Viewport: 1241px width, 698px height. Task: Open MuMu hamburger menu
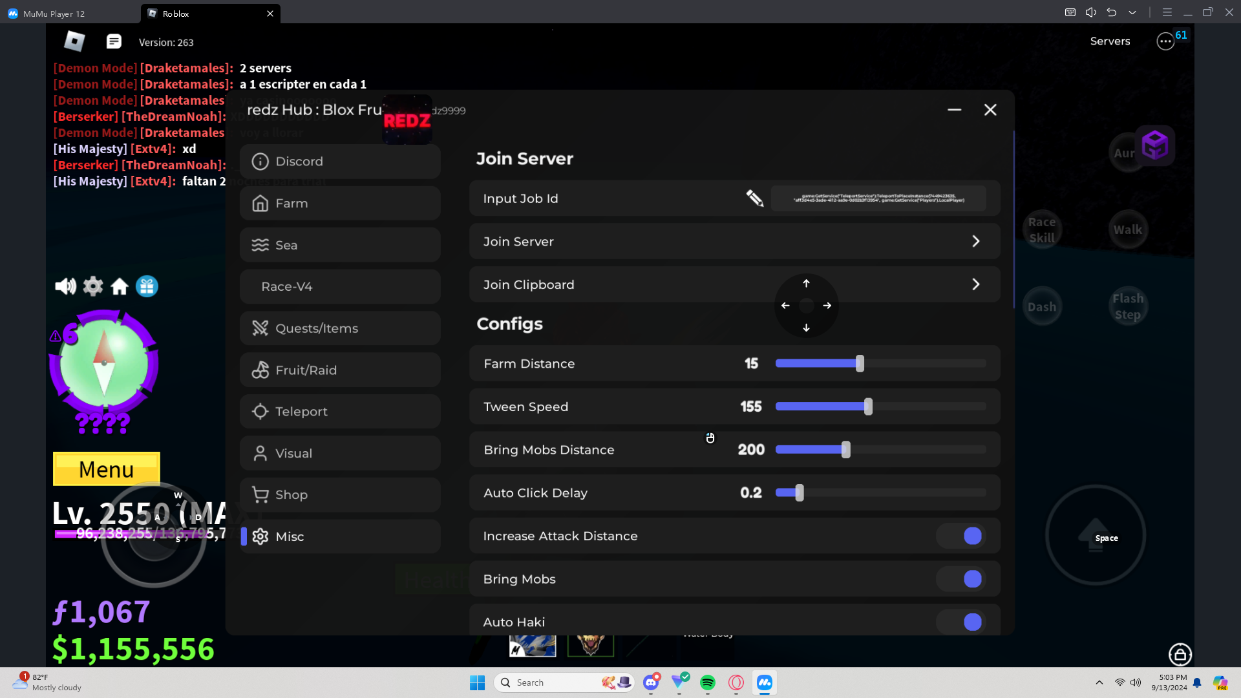(x=1167, y=12)
